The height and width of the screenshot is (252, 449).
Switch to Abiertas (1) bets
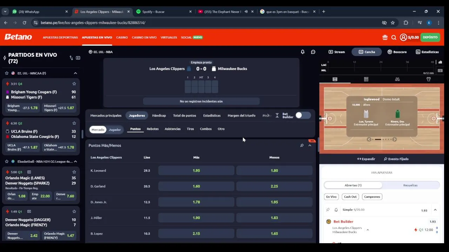tap(353, 185)
